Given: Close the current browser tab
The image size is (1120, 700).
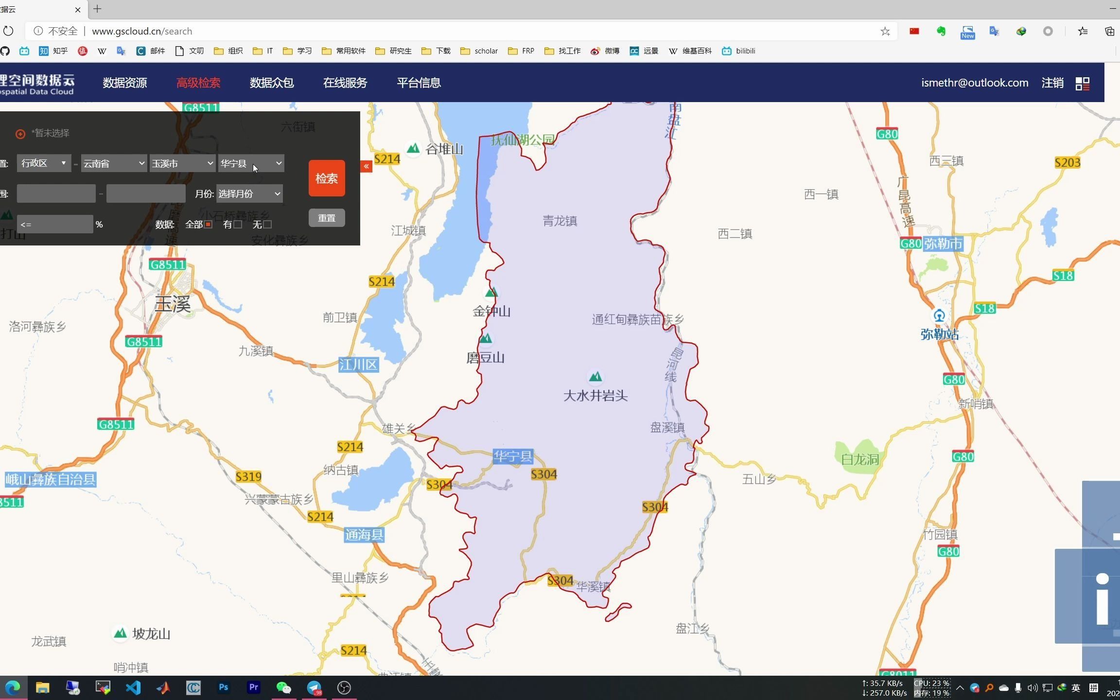Looking at the screenshot, I should (x=78, y=9).
